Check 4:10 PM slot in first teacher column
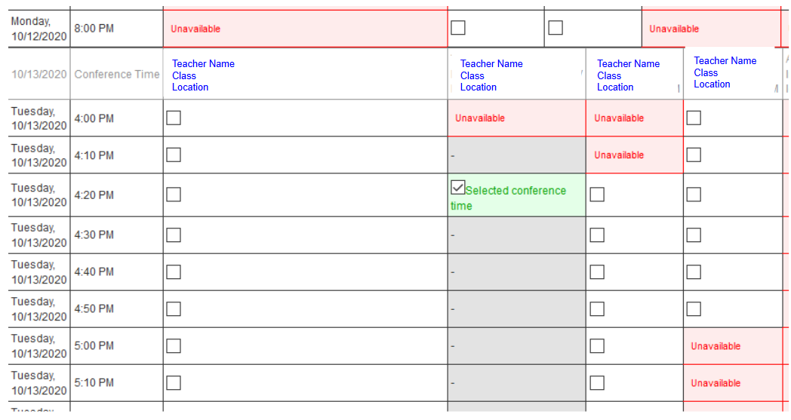Viewport: 791px width, 420px height. pos(174,155)
